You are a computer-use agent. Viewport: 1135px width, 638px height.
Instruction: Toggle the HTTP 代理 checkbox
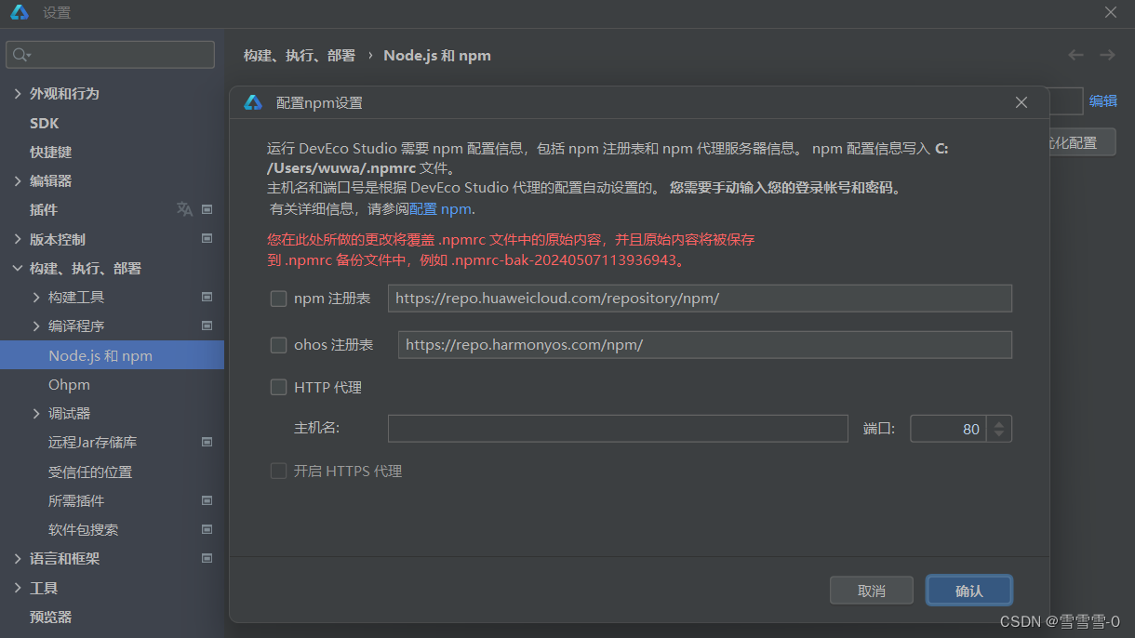tap(278, 387)
